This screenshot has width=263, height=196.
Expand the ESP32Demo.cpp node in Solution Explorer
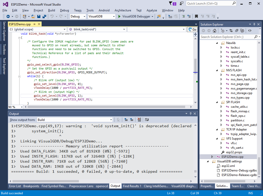pyautogui.click(x=212, y=157)
